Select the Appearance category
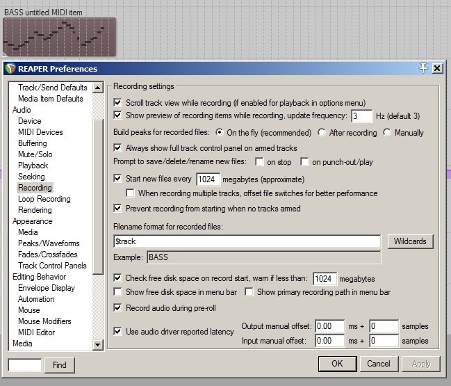This screenshot has height=386, width=451. [32, 221]
